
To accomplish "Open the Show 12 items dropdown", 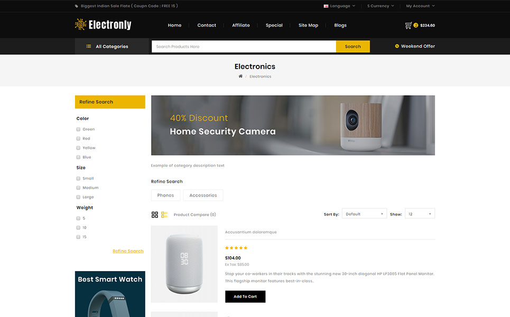I will point(420,213).
